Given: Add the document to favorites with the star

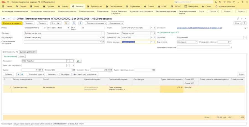Looking at the screenshot, I should click(x=14, y=19).
